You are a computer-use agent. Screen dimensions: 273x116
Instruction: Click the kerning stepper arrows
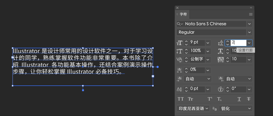186,60
